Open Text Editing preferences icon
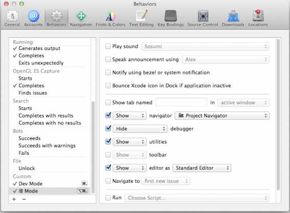The height and width of the screenshot is (213, 290). [x=141, y=16]
